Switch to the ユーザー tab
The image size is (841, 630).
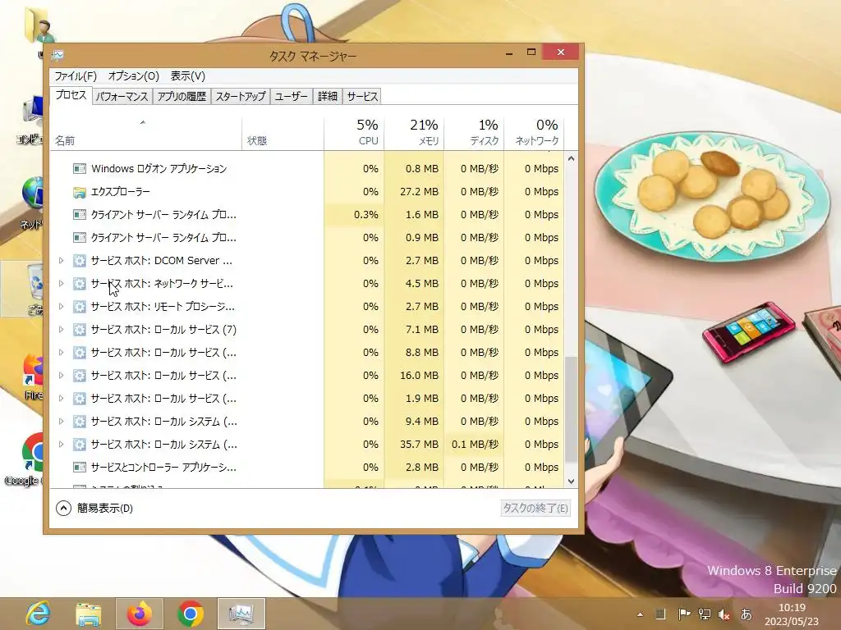tap(292, 97)
